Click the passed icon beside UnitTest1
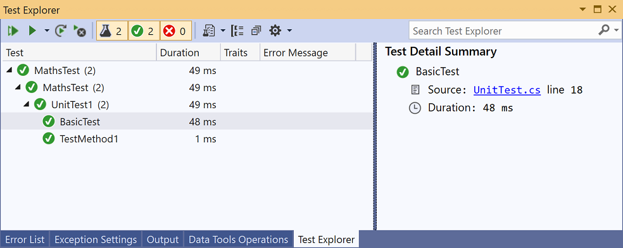Screen dimensions: 623x248 coord(40,104)
